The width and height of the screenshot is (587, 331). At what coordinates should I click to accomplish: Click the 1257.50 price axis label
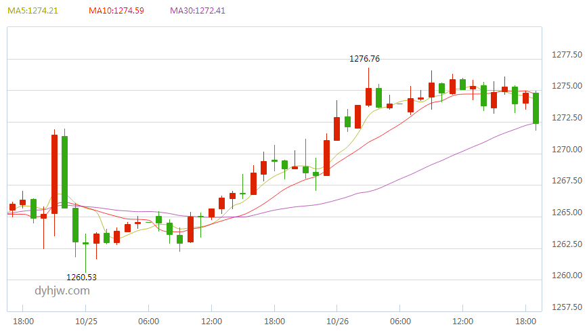[566, 307]
